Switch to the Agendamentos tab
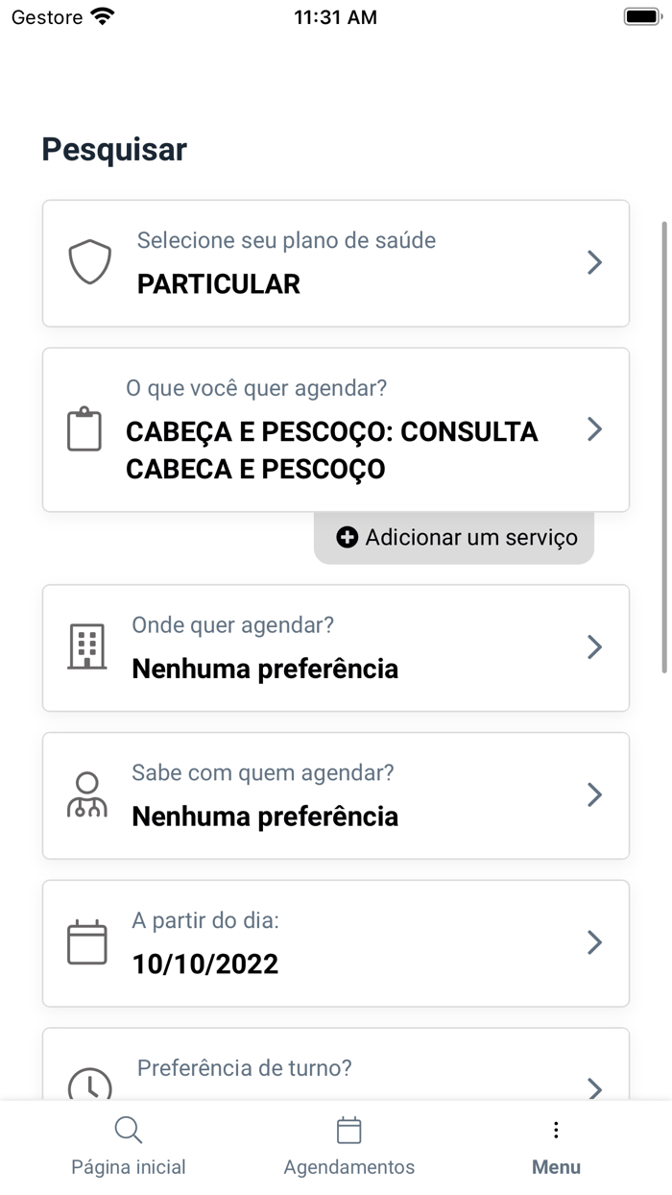Image resolution: width=672 pixels, height=1195 pixels. (x=348, y=1146)
